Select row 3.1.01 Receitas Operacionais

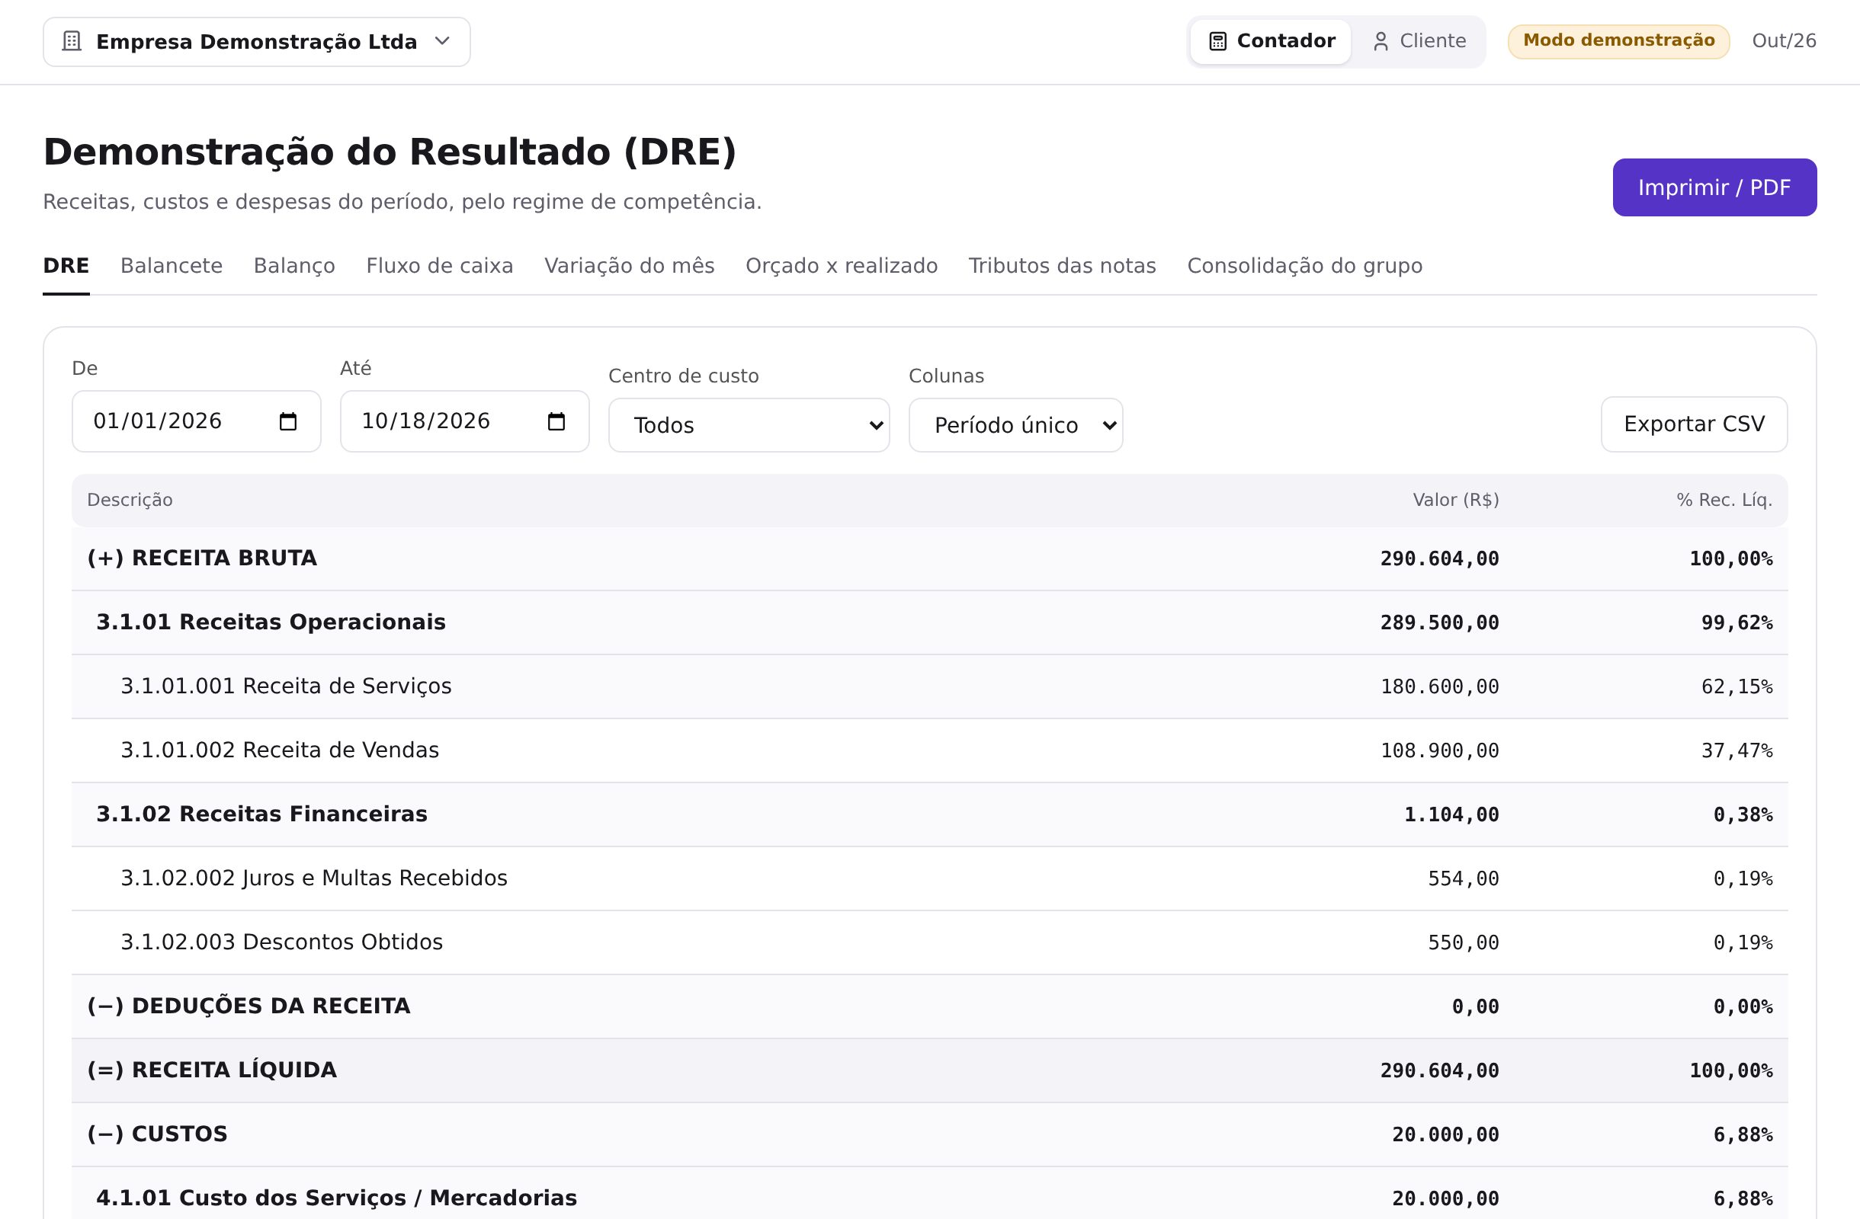pyautogui.click(x=929, y=622)
